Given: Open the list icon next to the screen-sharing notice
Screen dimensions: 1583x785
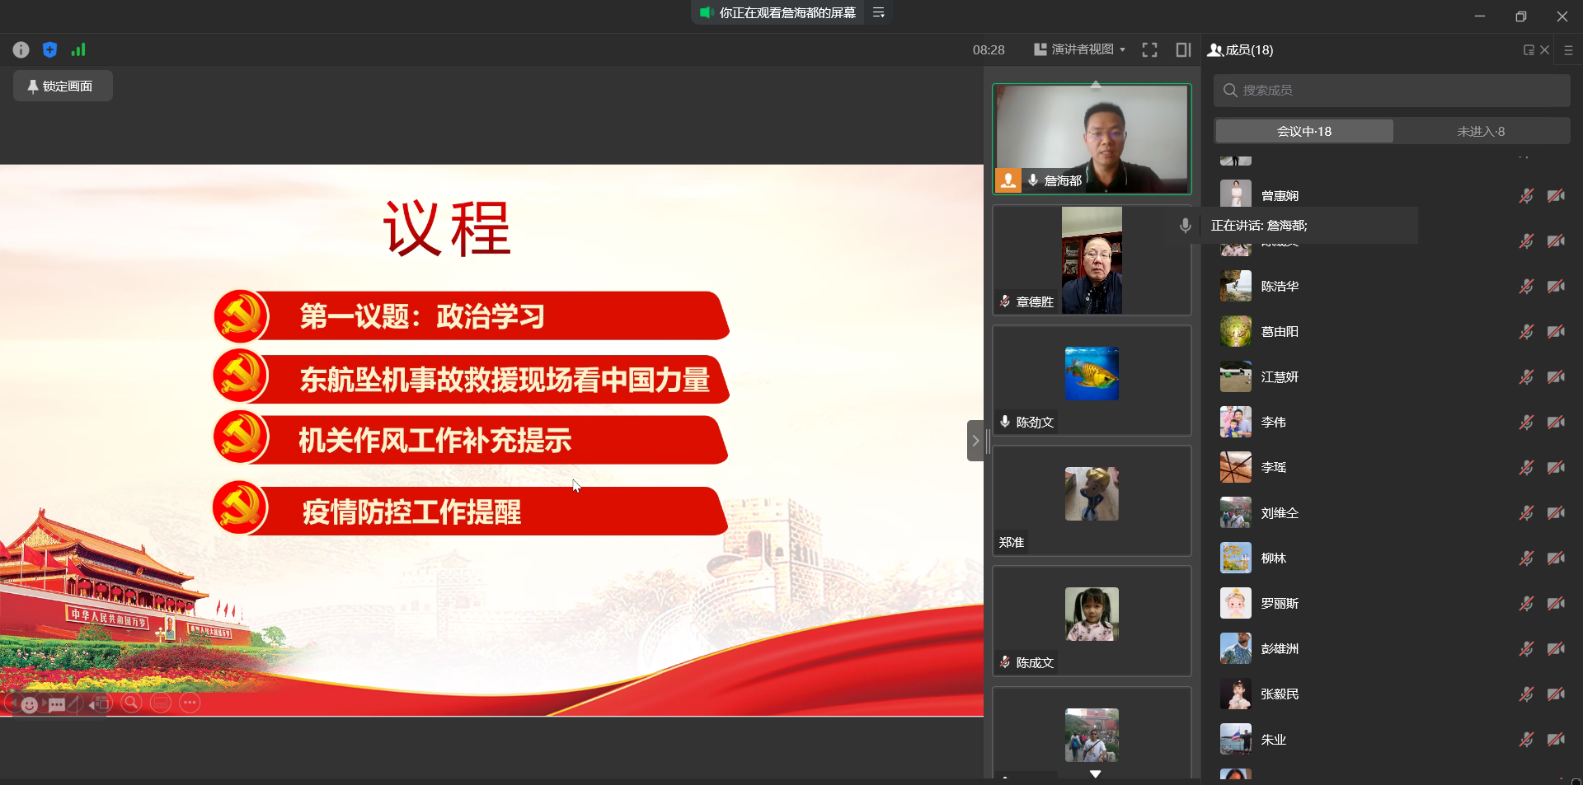Looking at the screenshot, I should coord(879,12).
